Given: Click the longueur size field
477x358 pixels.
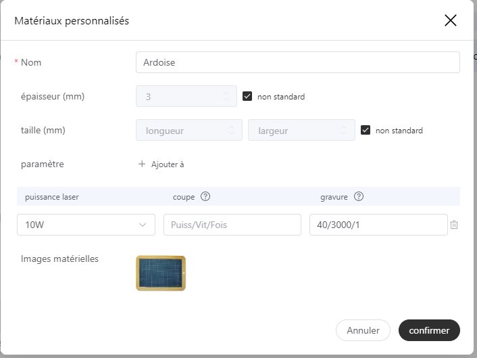Looking at the screenshot, I should coord(189,130).
